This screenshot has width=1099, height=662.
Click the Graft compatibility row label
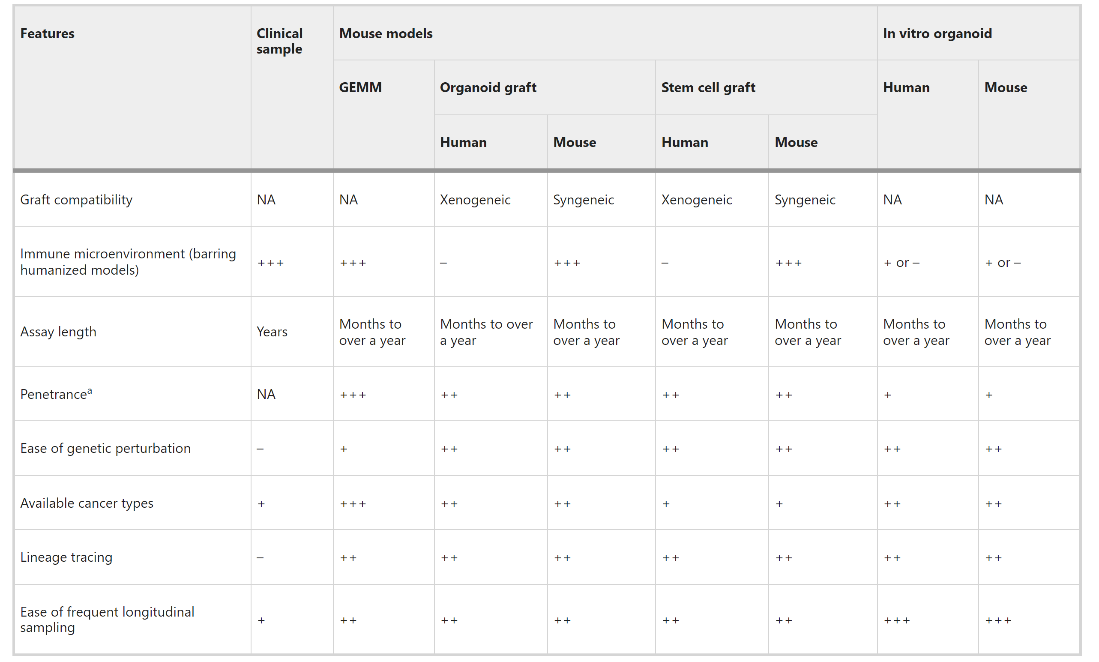point(76,200)
